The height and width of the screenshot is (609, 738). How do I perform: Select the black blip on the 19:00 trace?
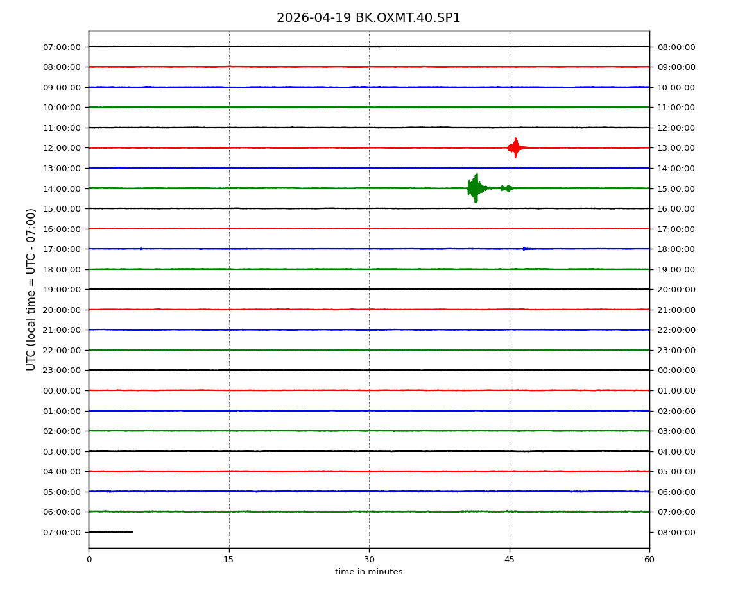pos(262,289)
